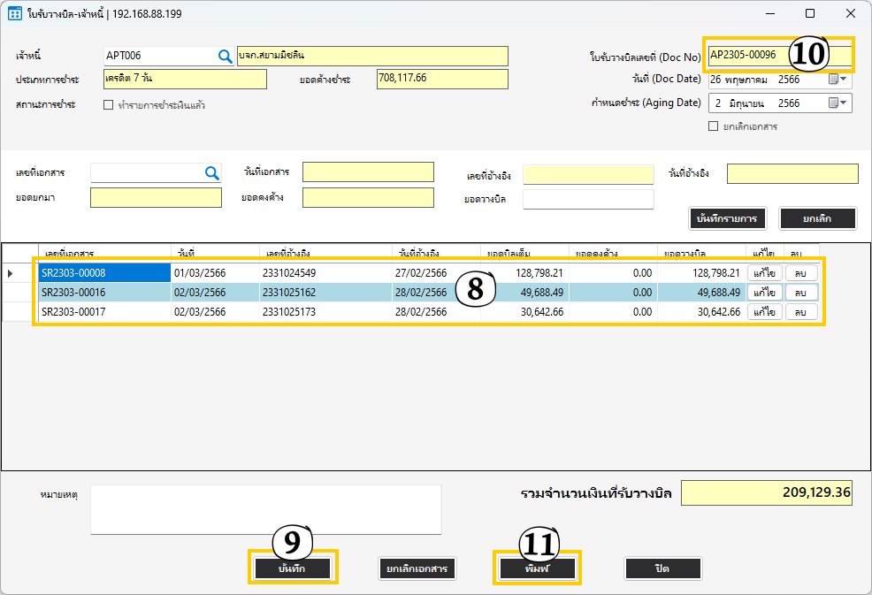Click the ยกเลิก button beside บันทึกรายการ

coord(817,218)
